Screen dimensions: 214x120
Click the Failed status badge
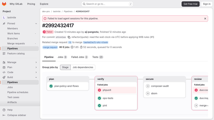click(48, 32)
